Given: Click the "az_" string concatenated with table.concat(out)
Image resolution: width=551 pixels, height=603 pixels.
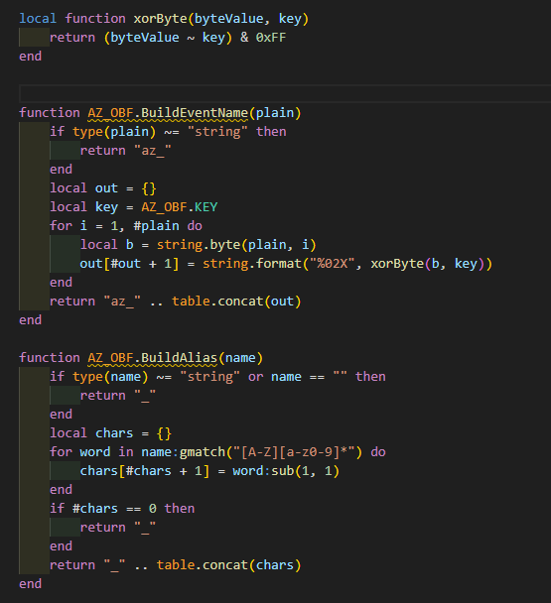Looking at the screenshot, I should (x=122, y=301).
